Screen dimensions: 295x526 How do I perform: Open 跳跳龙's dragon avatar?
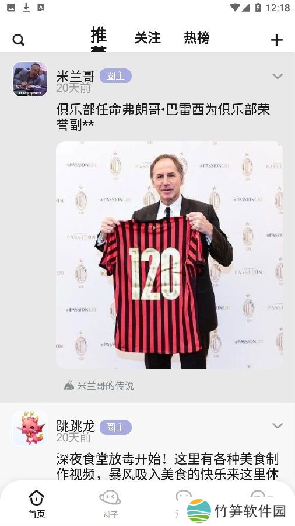[x=30, y=428]
